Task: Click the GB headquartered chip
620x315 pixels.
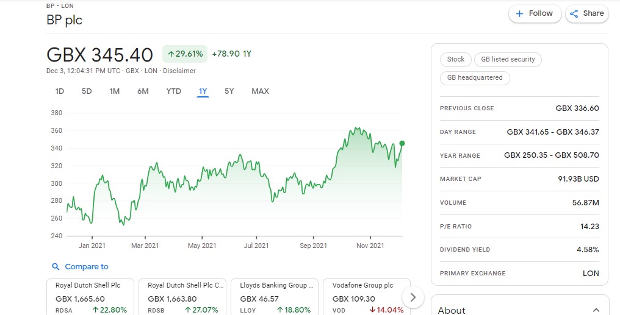Action: coord(475,78)
